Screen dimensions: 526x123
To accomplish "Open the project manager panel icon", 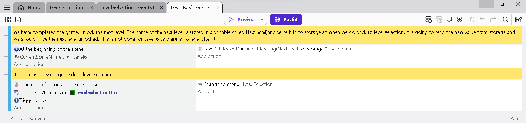I will (x=8, y=19).
